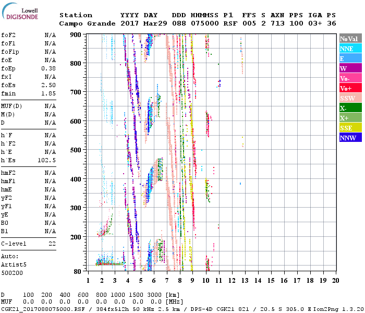Image resolution: width=365 pixels, height=313 pixels.
Task: Click the fmin value '1.85'
Action: pyautogui.click(x=48, y=93)
